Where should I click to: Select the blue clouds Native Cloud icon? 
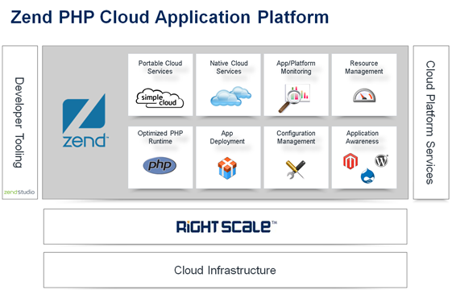pos(230,96)
